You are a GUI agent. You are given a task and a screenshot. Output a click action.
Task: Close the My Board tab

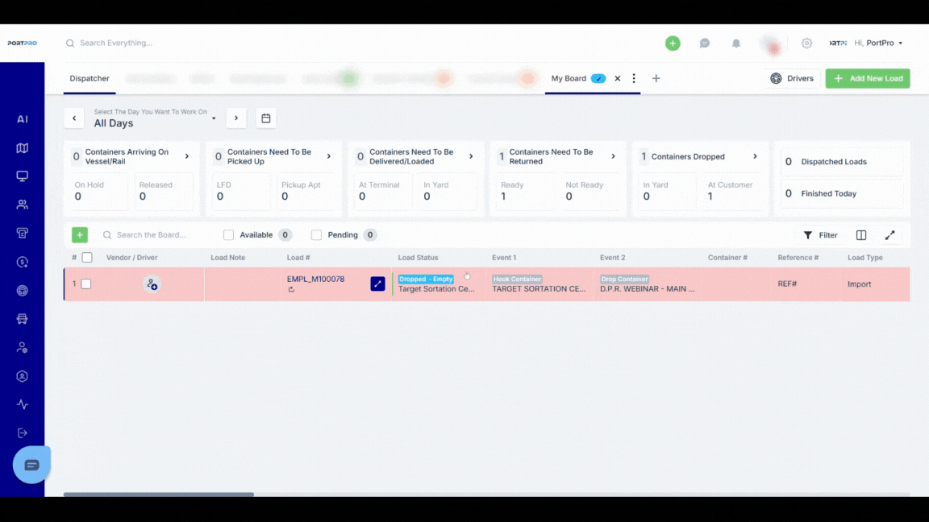618,78
